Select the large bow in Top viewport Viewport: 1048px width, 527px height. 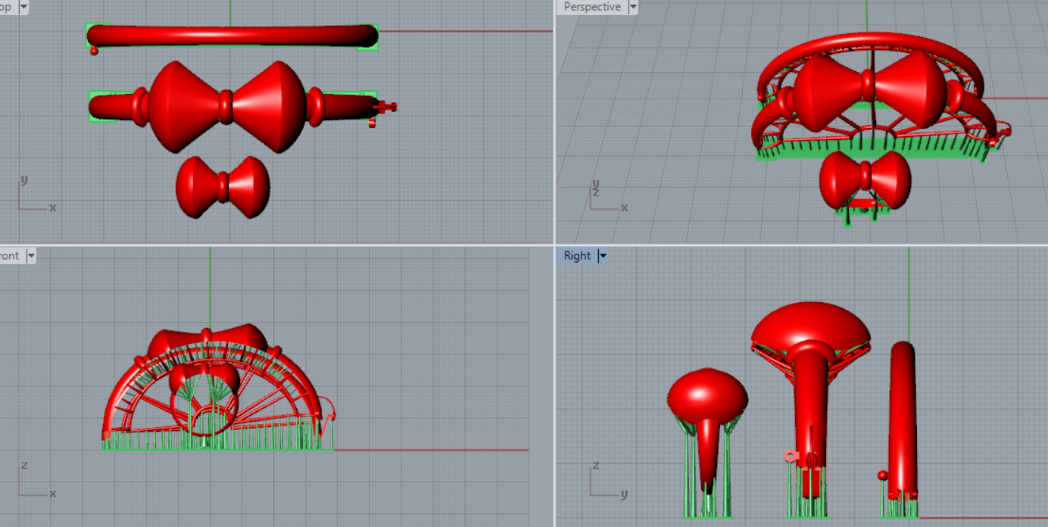226,106
